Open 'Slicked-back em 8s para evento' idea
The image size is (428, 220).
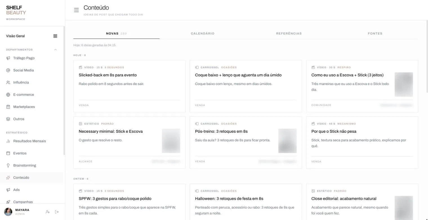[108, 75]
